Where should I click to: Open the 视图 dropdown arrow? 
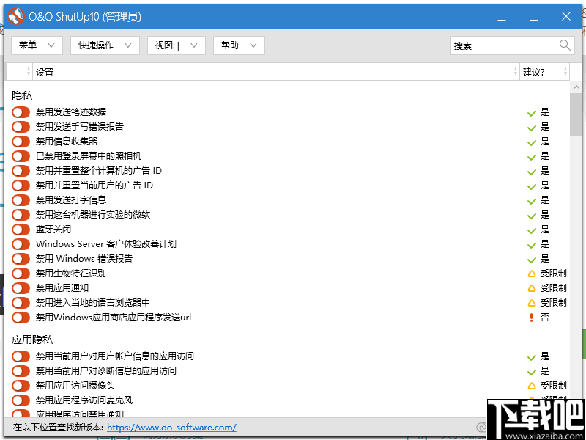[192, 45]
